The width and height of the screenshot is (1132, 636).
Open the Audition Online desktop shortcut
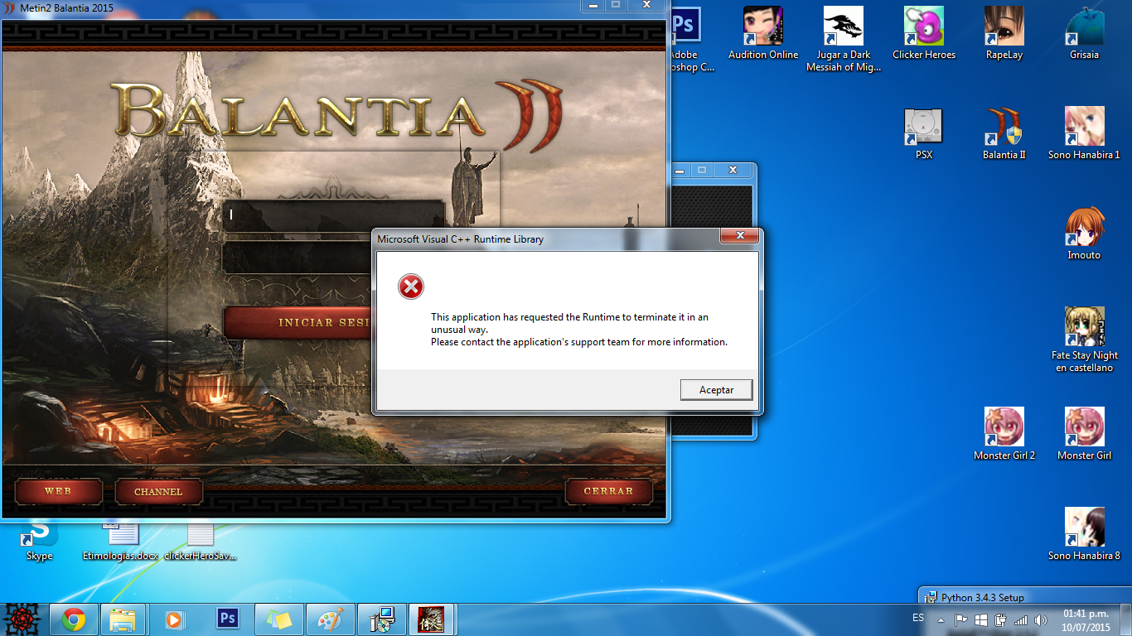point(763,34)
